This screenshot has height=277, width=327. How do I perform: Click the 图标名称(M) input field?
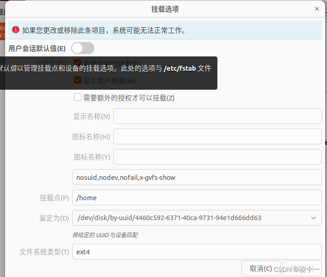tap(217, 136)
